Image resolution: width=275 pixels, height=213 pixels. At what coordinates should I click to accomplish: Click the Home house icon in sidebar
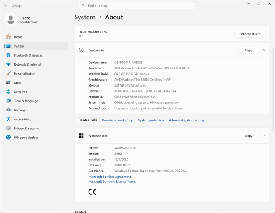(9, 37)
